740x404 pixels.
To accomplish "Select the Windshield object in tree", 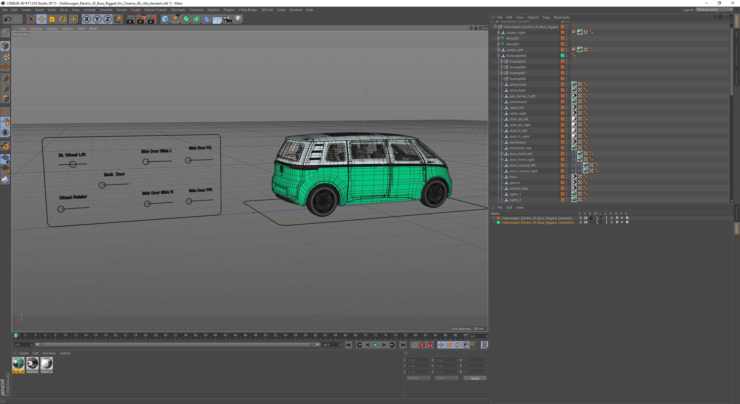I will pyautogui.click(x=518, y=102).
